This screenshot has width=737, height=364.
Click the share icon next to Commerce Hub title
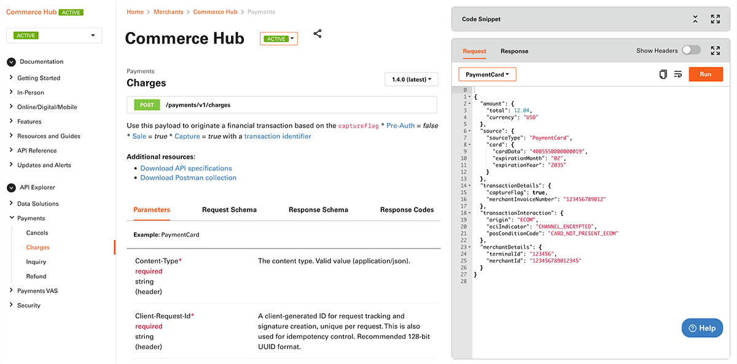(318, 33)
